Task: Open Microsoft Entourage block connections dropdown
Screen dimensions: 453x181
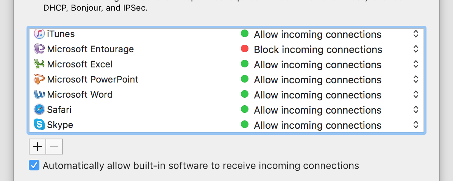Action: coord(416,49)
